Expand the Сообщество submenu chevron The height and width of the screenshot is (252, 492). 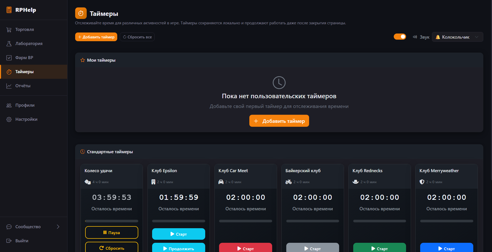click(x=58, y=227)
